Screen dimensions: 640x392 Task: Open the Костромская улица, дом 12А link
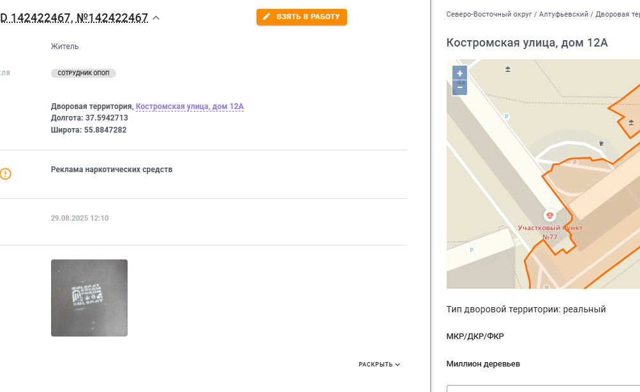click(x=190, y=106)
